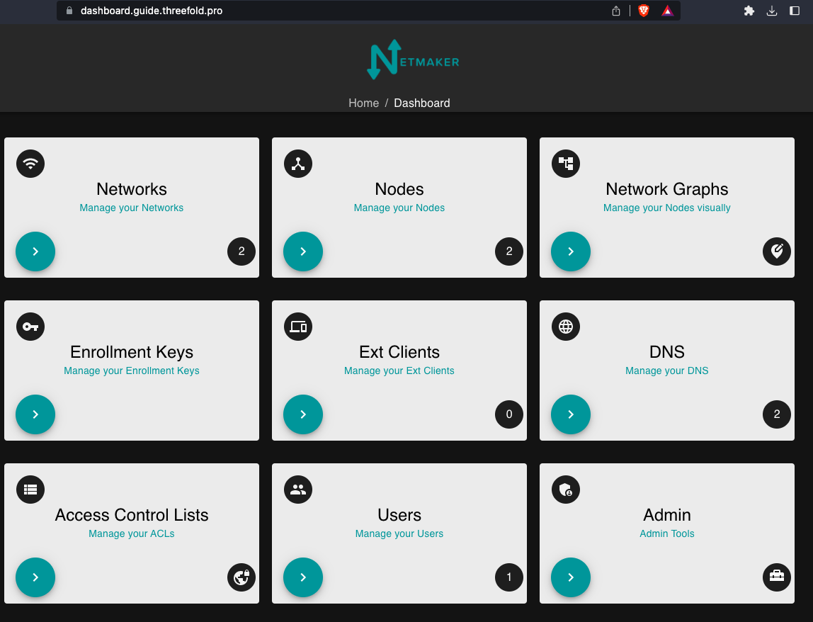Open Enrollment Keys with its arrow button
This screenshot has height=622, width=813.
[x=35, y=414]
